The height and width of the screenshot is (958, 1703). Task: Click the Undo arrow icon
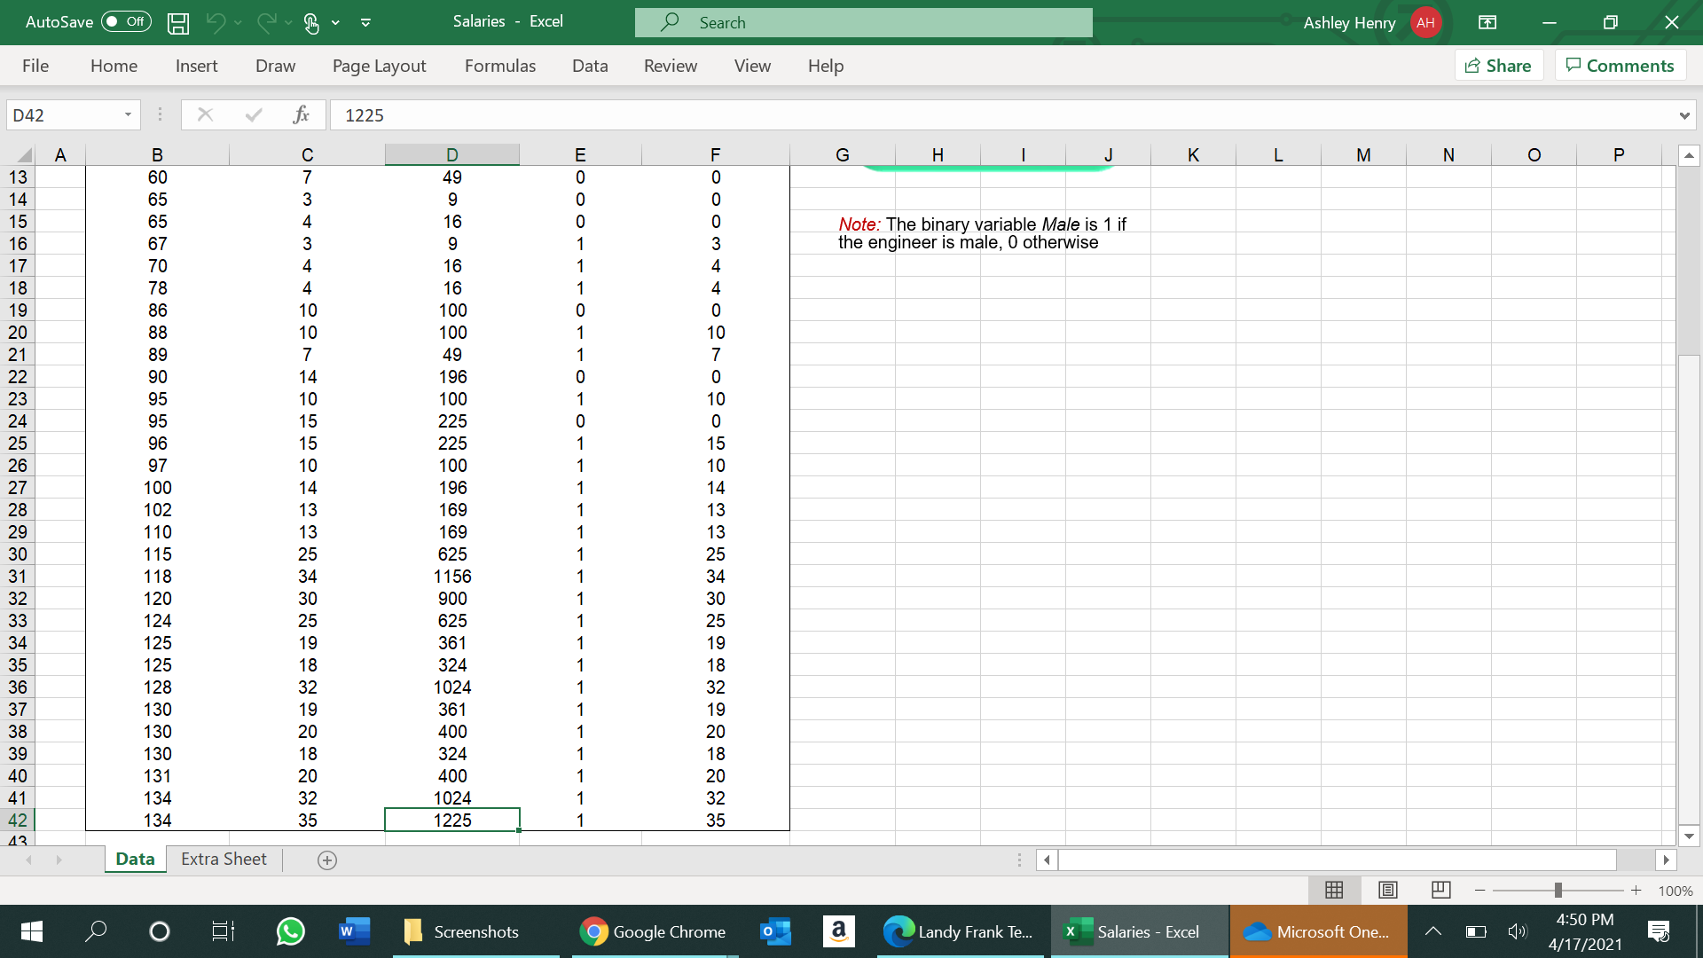(x=216, y=23)
